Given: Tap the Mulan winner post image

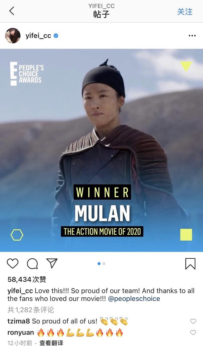Looking at the screenshot, I should coord(101,150).
